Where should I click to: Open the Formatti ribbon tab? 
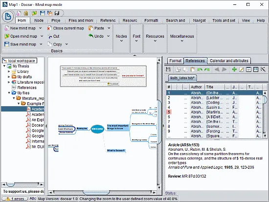tap(151, 21)
